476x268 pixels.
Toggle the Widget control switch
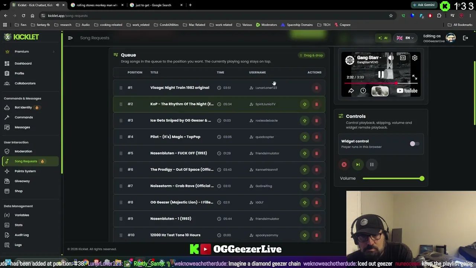414,144
